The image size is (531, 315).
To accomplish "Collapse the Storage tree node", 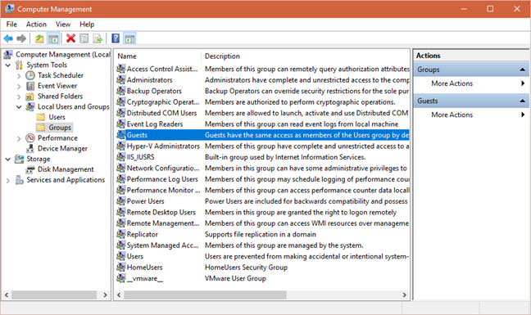I will tap(8, 159).
